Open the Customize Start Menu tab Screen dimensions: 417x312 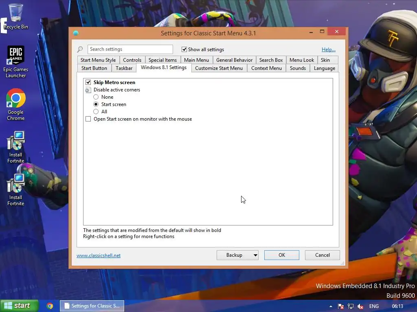(219, 68)
